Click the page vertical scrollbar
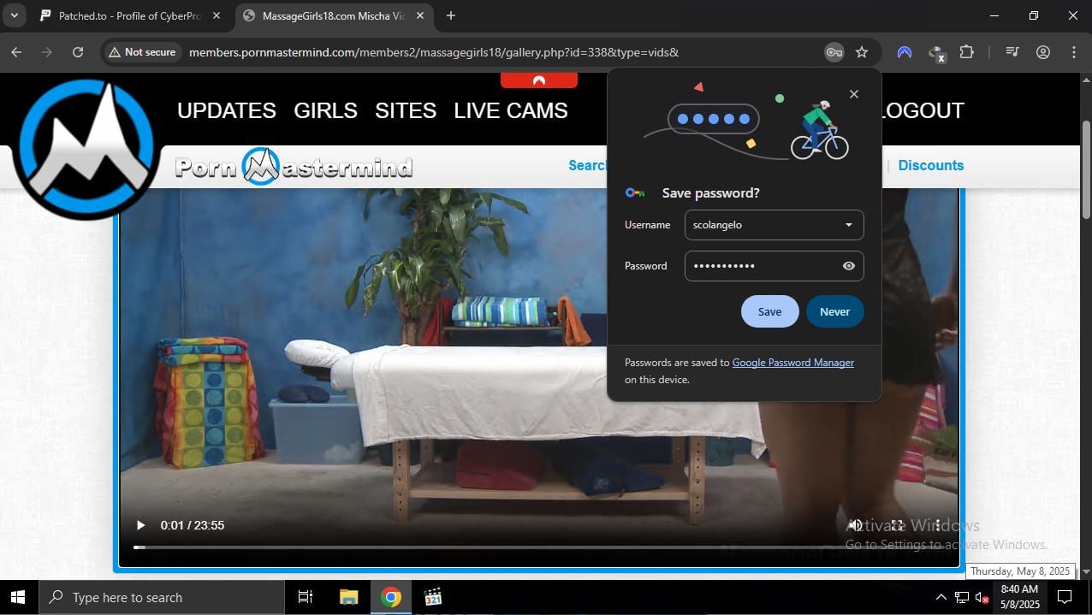The height and width of the screenshot is (615, 1092). click(1086, 171)
